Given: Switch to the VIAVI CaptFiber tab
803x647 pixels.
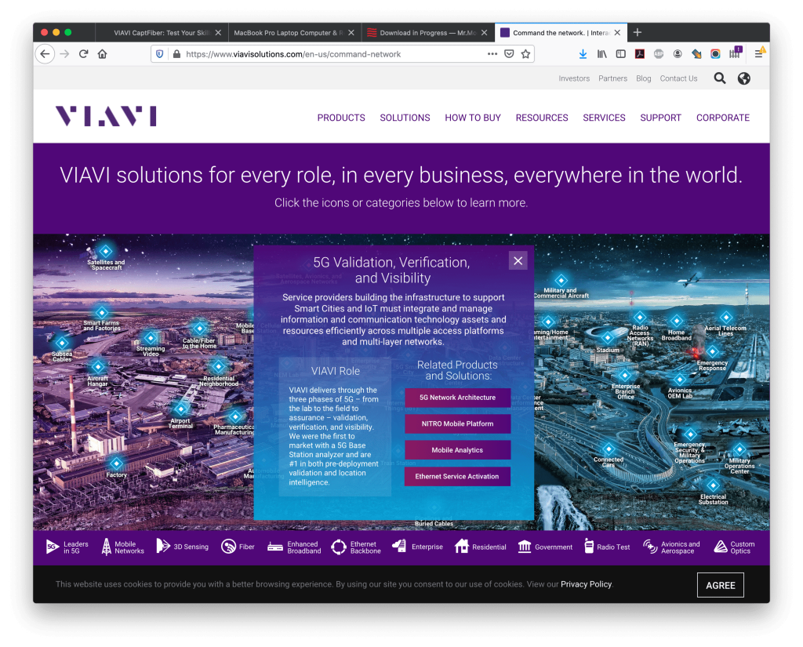Looking at the screenshot, I should coord(162,32).
